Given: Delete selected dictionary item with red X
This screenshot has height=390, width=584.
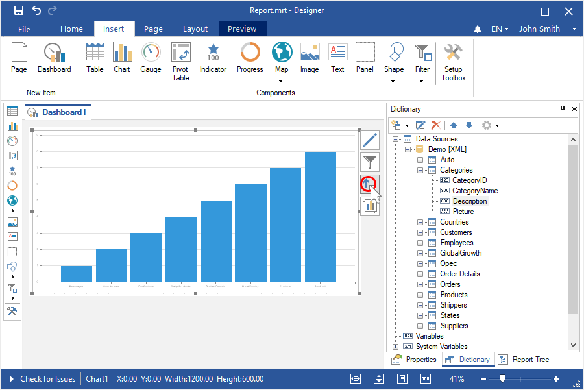Looking at the screenshot, I should [436, 125].
